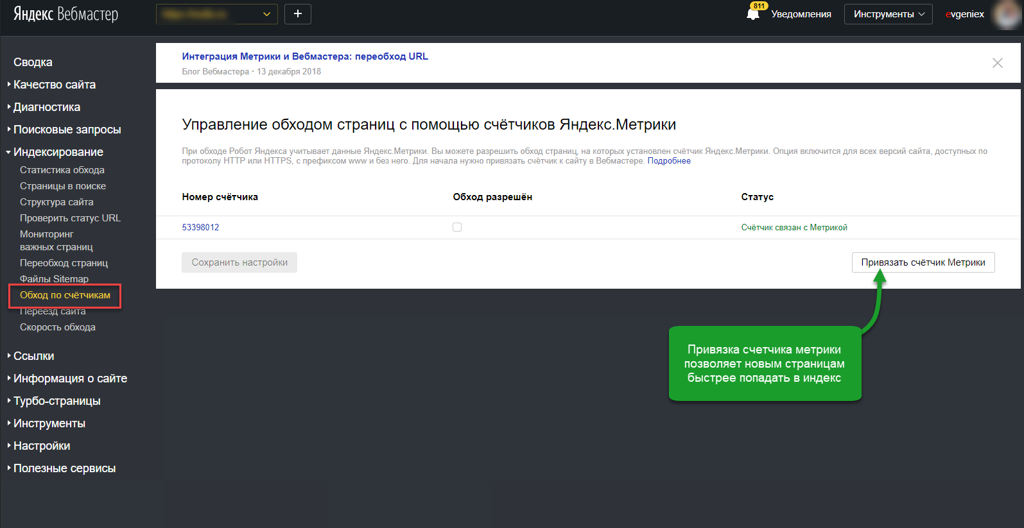Open the Интеграция Метрики и Вебмастера article
Viewport: 1024px width, 528px height.
point(305,56)
